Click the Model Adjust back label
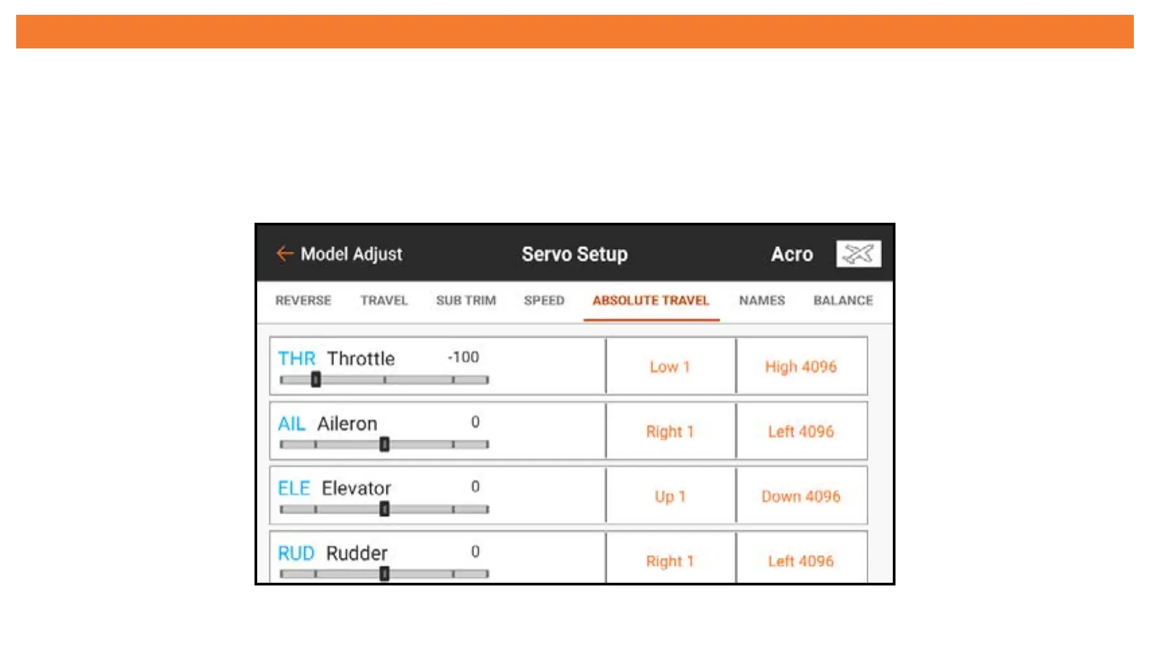1150x646 pixels. (351, 254)
